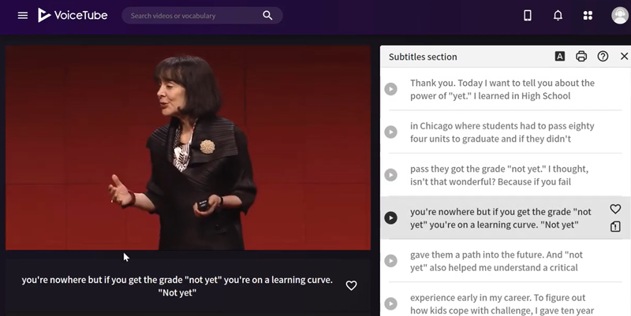This screenshot has height=316, width=631.
Task: Open the mobile app phone icon
Action: click(527, 15)
